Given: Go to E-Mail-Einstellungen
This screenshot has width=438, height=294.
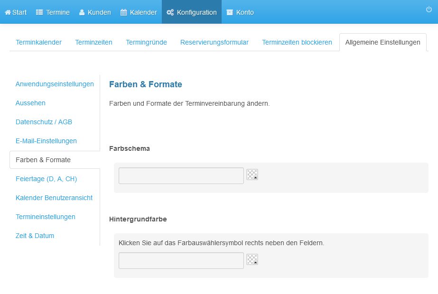Looking at the screenshot, I should (x=46, y=141).
